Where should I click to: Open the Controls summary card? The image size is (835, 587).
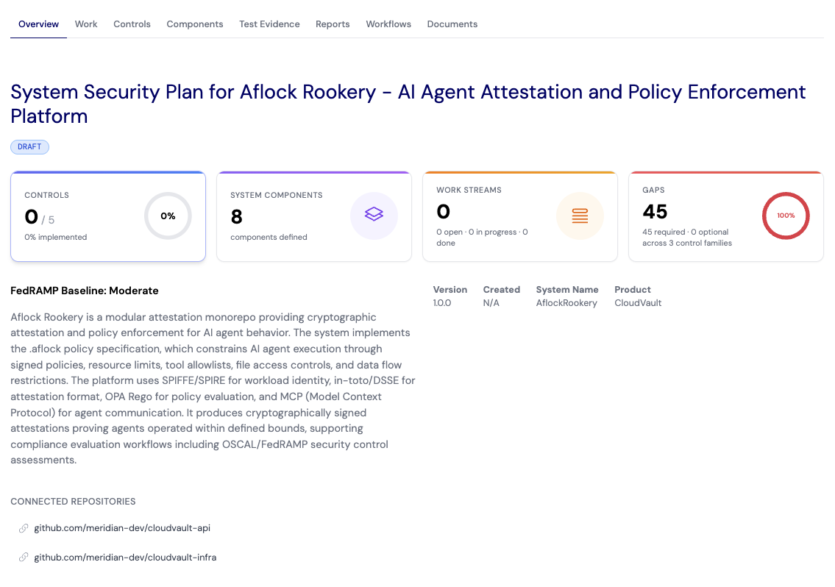[x=108, y=216]
